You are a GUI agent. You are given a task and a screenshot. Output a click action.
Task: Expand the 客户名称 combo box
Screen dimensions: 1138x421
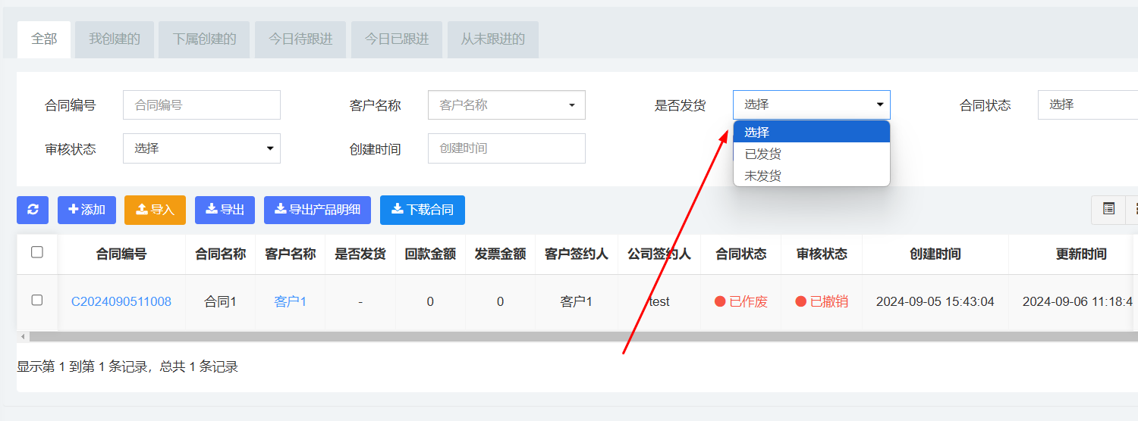click(x=506, y=105)
